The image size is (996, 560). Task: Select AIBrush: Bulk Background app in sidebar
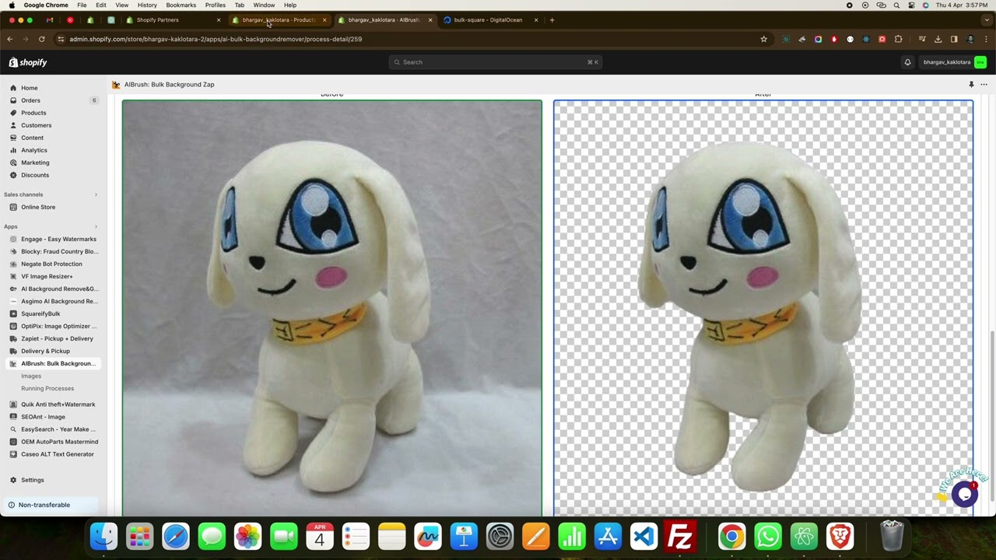pyautogui.click(x=58, y=363)
